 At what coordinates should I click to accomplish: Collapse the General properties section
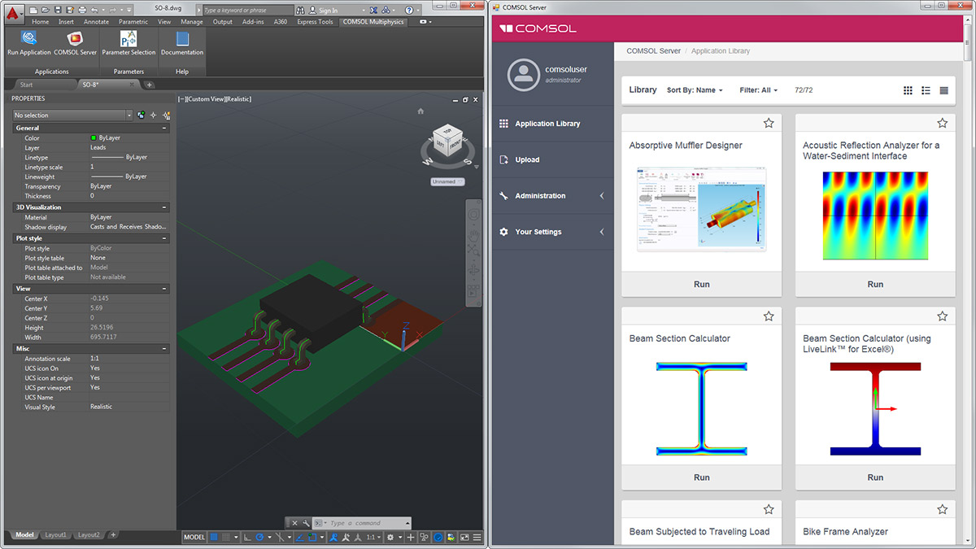(x=165, y=128)
